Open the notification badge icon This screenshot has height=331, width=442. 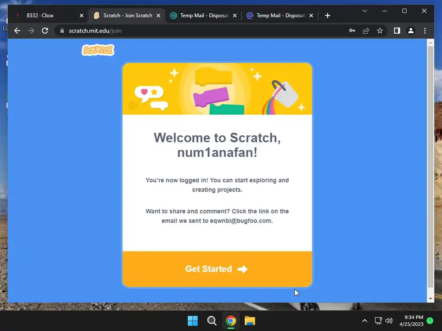tap(430, 320)
